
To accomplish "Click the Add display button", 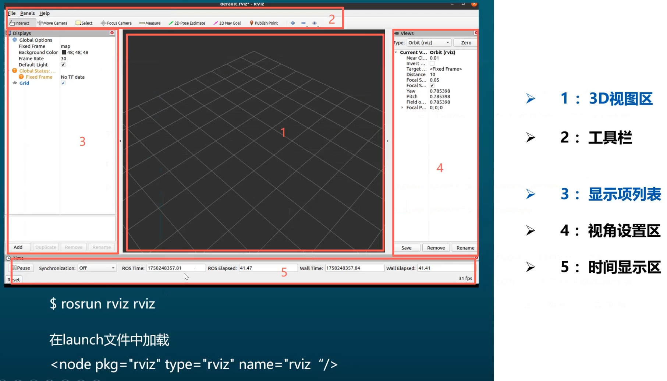I will [x=18, y=247].
